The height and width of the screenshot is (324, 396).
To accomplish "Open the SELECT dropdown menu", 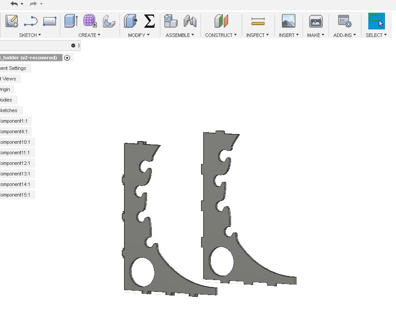I will click(376, 35).
